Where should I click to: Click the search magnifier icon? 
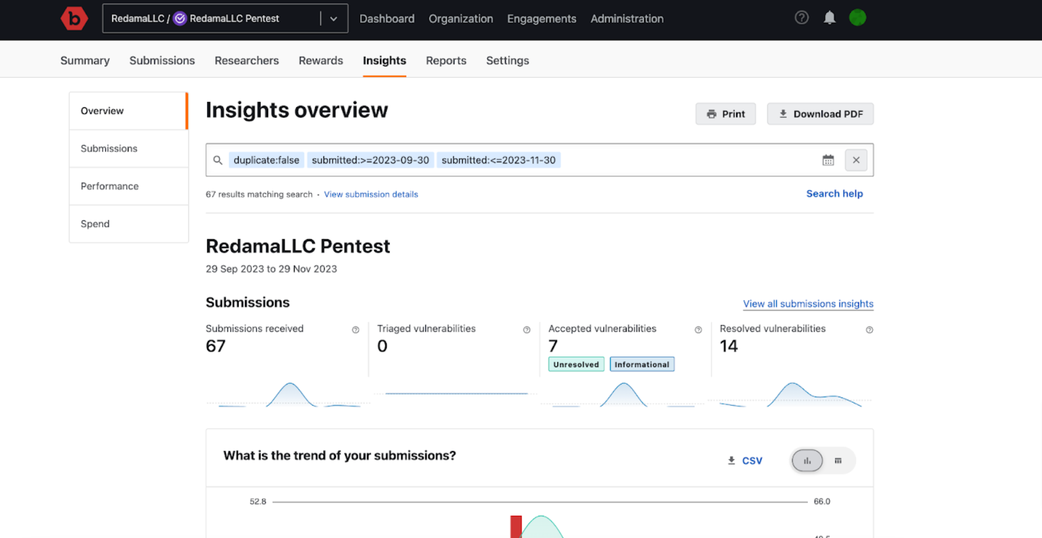click(218, 160)
